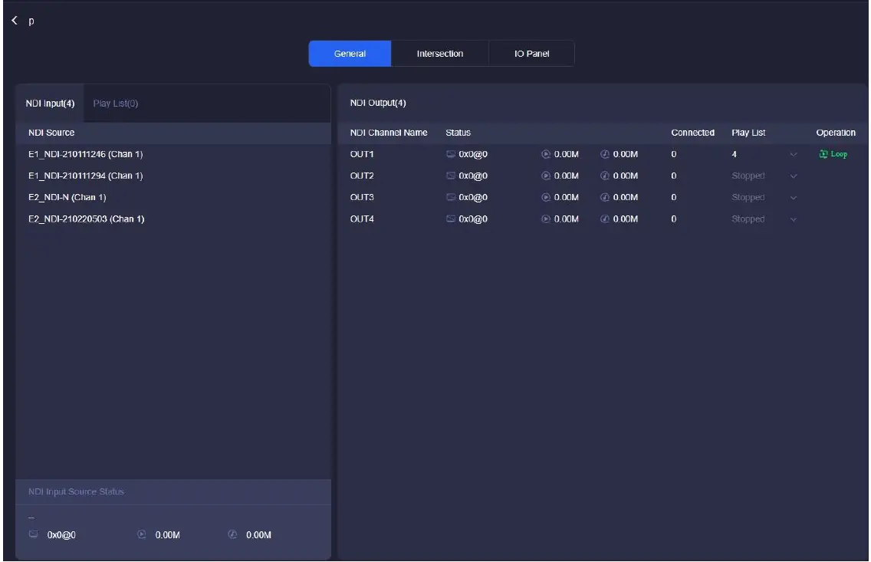
Task: Click the NDI Channel Name column header
Action: point(388,133)
